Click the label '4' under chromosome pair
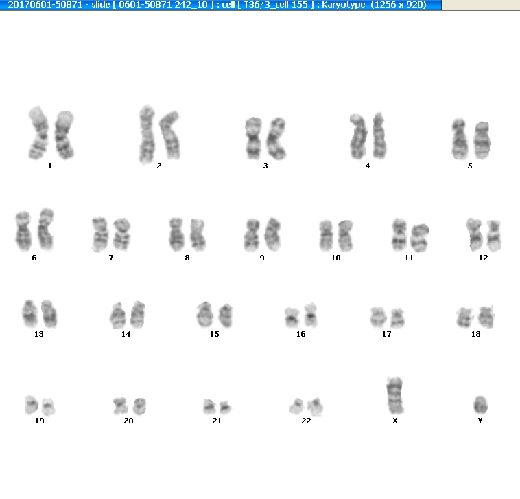Viewport: 520px width, 499px height. [x=368, y=166]
